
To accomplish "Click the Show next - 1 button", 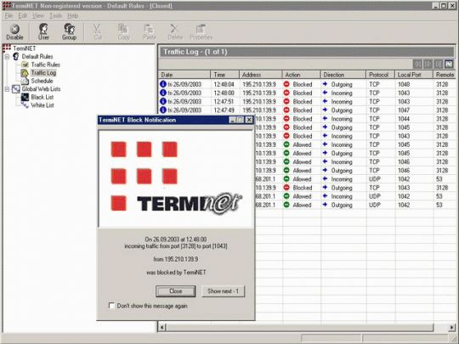I will point(223,291).
